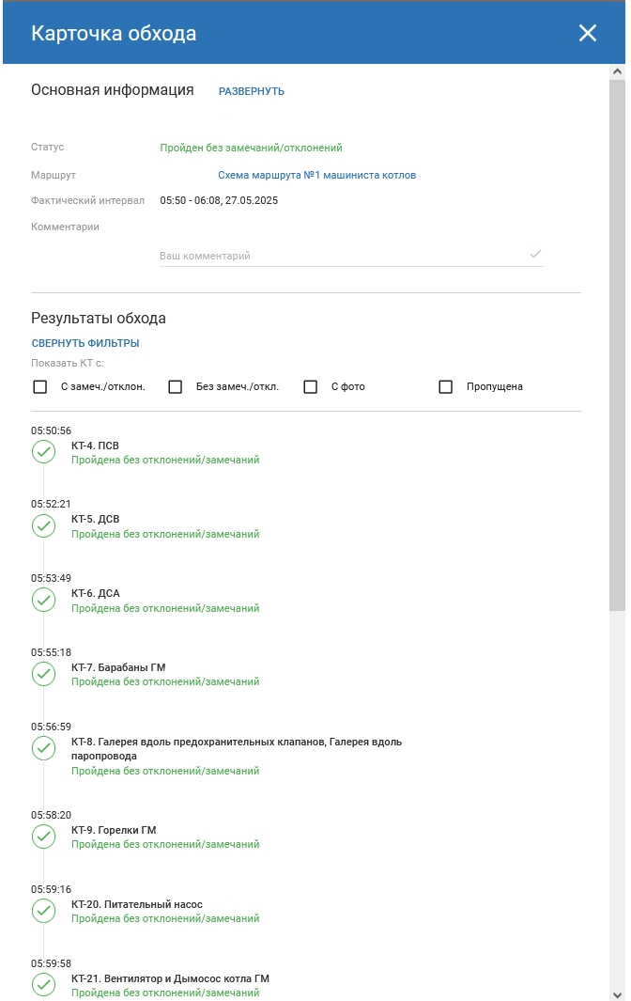Click the checkmark status icon for КТ-5. ДСВ
The height and width of the screenshot is (1001, 631).
click(43, 526)
